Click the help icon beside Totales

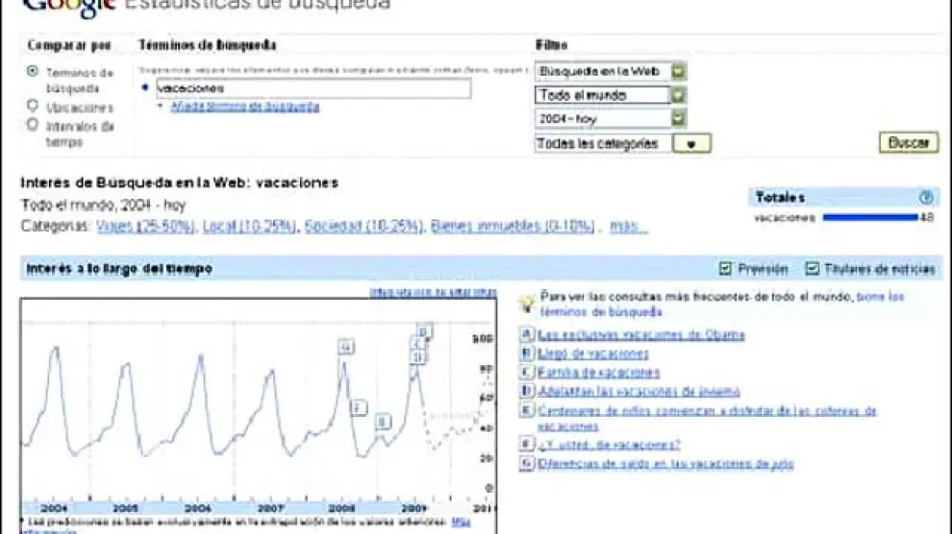tap(925, 197)
